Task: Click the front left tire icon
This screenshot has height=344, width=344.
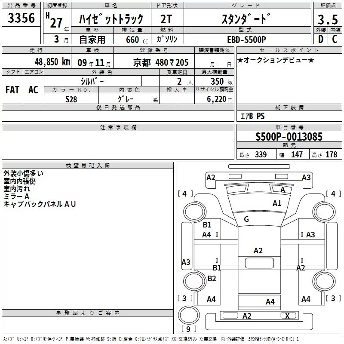Action: coord(194,212)
